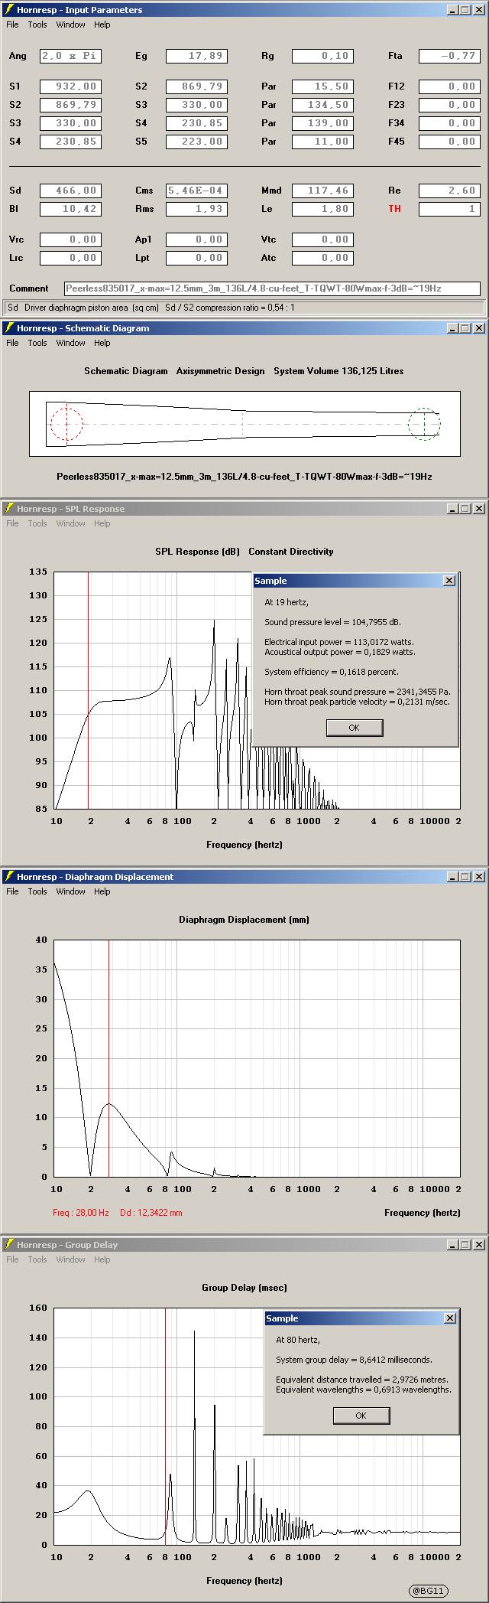Click the lightning icon in Group Delay title bar
The height and width of the screenshot is (1603, 489).
coord(9,1245)
